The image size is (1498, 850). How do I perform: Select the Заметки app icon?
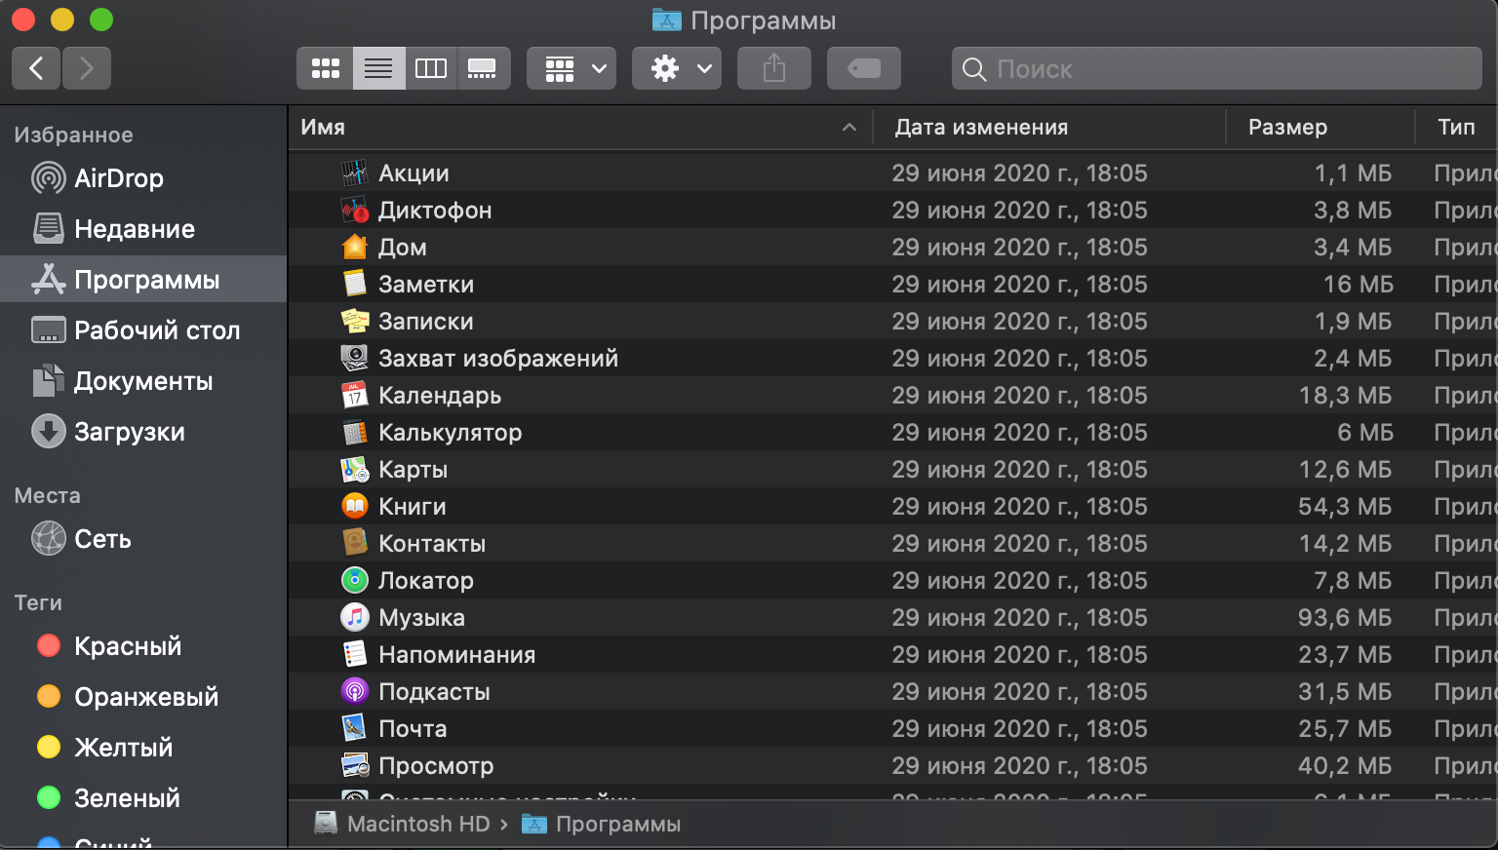pyautogui.click(x=354, y=285)
